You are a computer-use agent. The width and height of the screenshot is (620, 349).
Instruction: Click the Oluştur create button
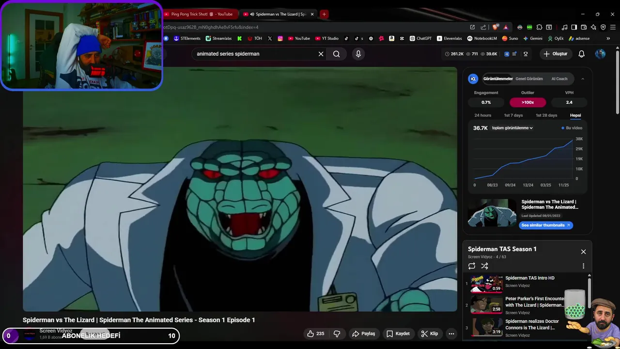pyautogui.click(x=555, y=54)
